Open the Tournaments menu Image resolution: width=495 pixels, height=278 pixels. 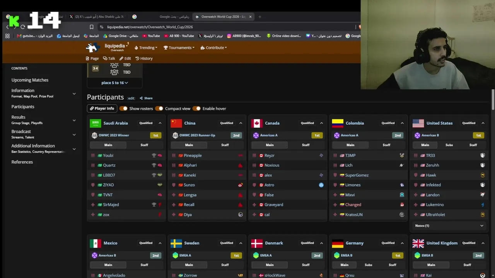(179, 48)
